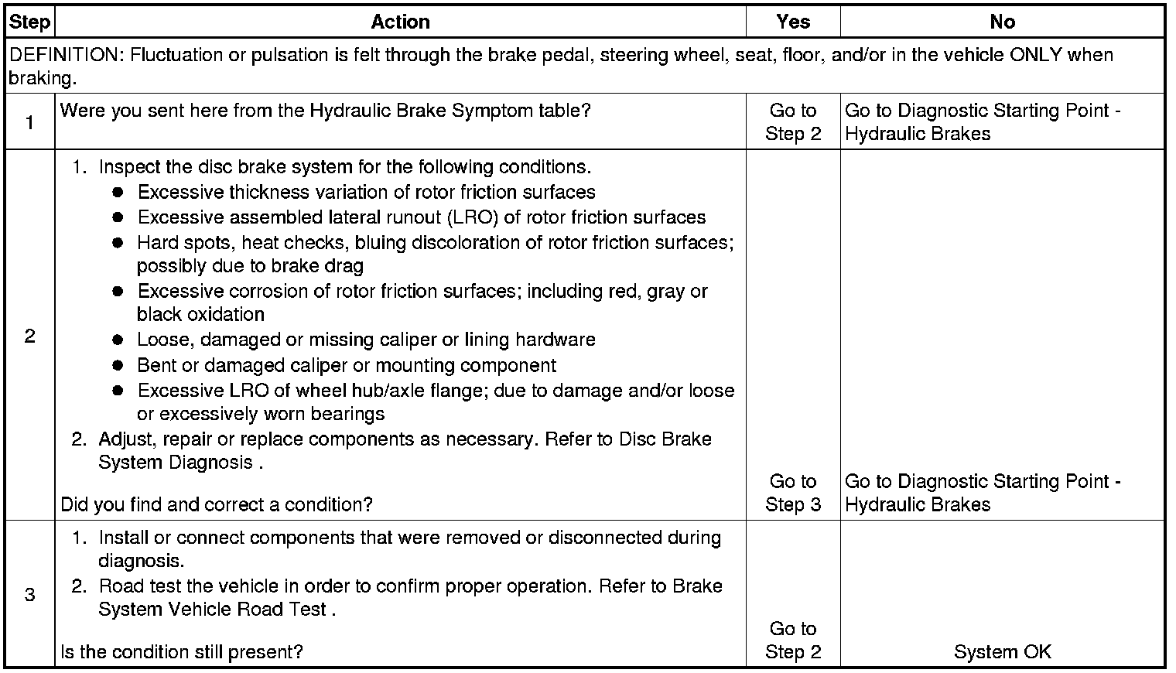Select the DEFINITION text about brake pulsation
The width and height of the screenshot is (1176, 673).
(560, 66)
